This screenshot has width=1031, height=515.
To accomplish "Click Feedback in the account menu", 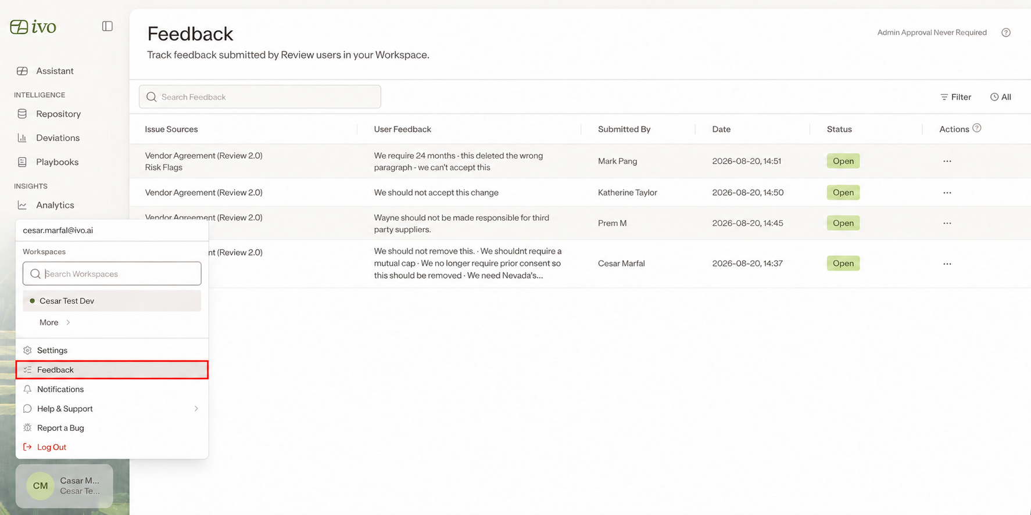I will click(112, 370).
